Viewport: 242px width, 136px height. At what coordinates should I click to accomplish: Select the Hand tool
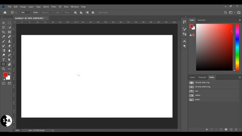point(9,64)
